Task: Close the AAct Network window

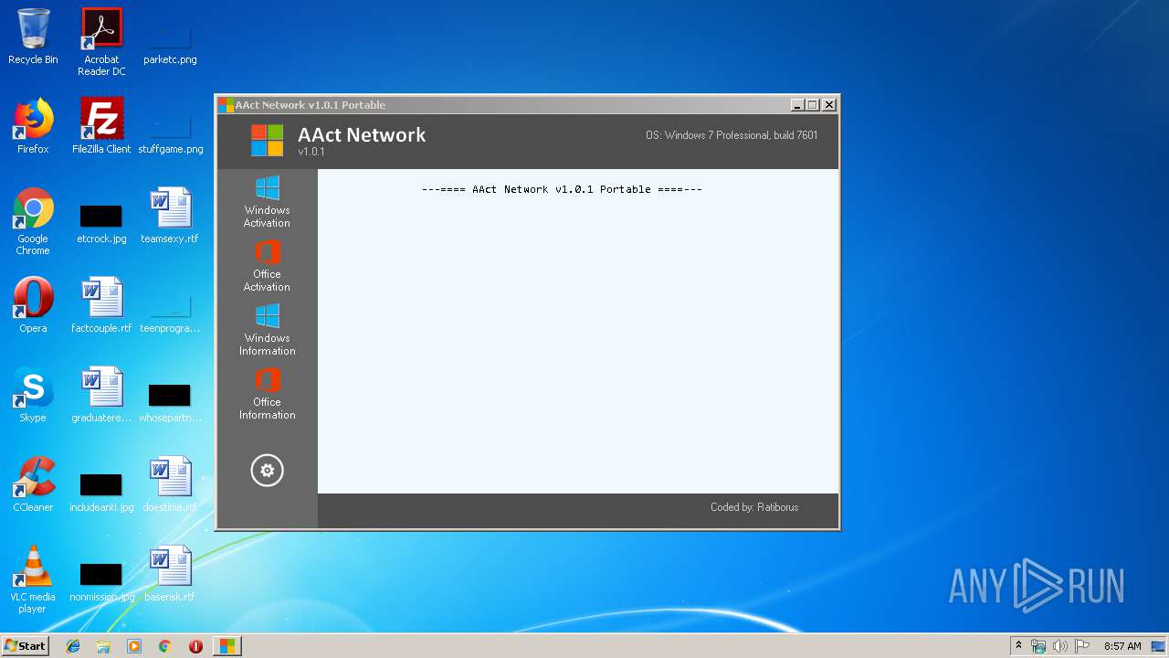Action: coord(828,105)
